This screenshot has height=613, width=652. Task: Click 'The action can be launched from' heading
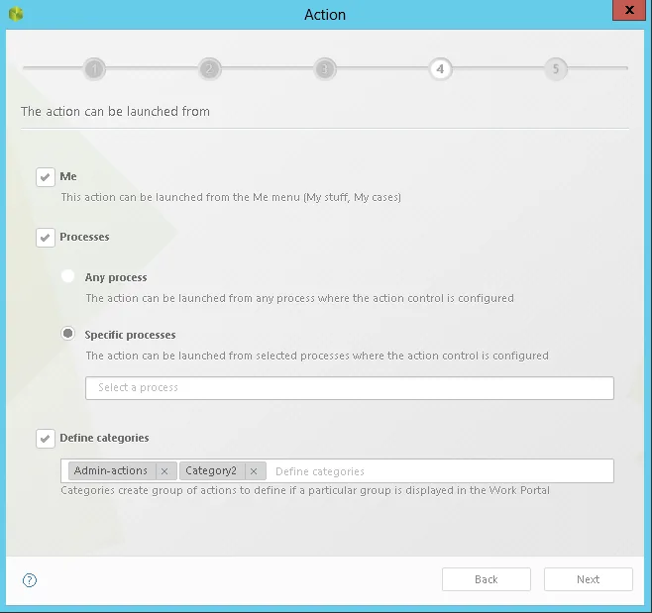tap(116, 111)
